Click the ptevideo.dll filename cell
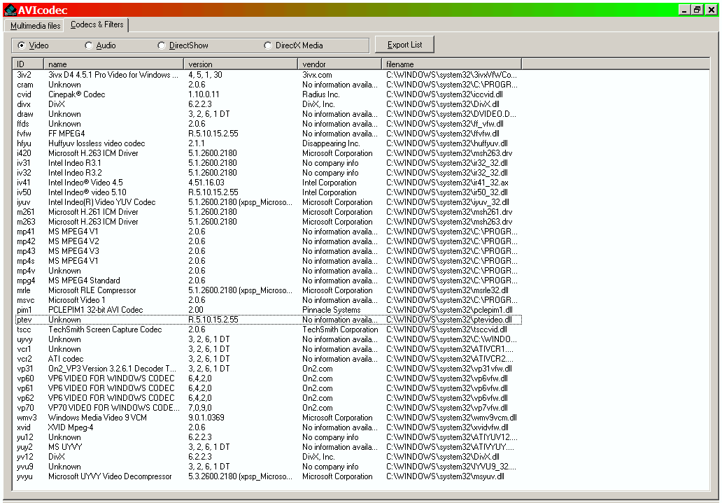This screenshot has width=722, height=503. tap(449, 320)
